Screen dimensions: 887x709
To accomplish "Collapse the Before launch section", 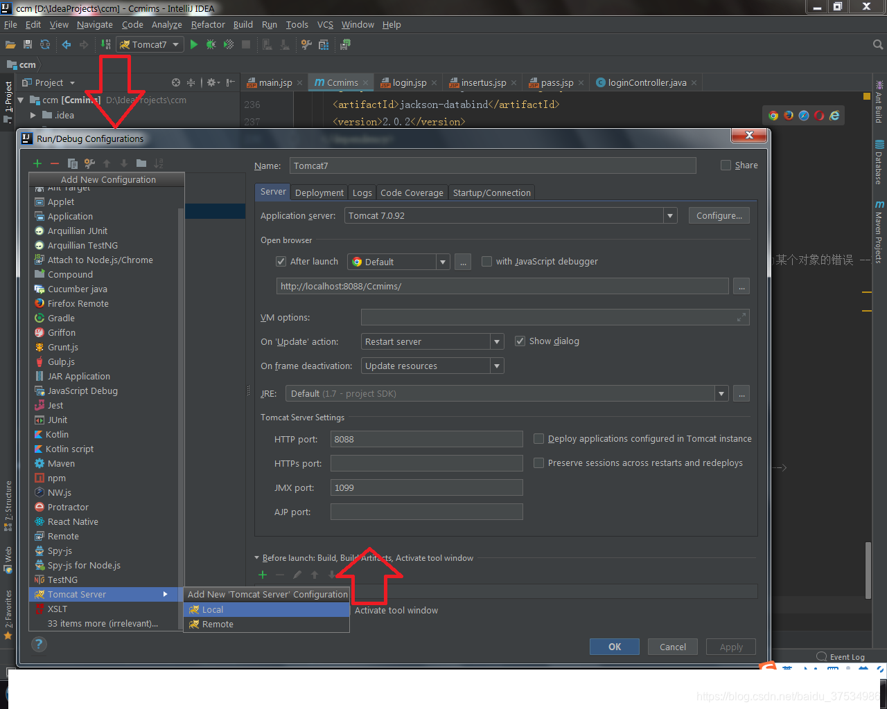I will click(256, 557).
